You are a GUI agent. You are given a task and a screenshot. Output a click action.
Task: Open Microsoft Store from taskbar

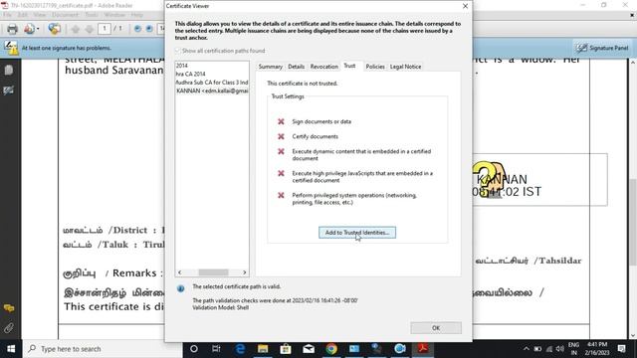click(x=286, y=349)
